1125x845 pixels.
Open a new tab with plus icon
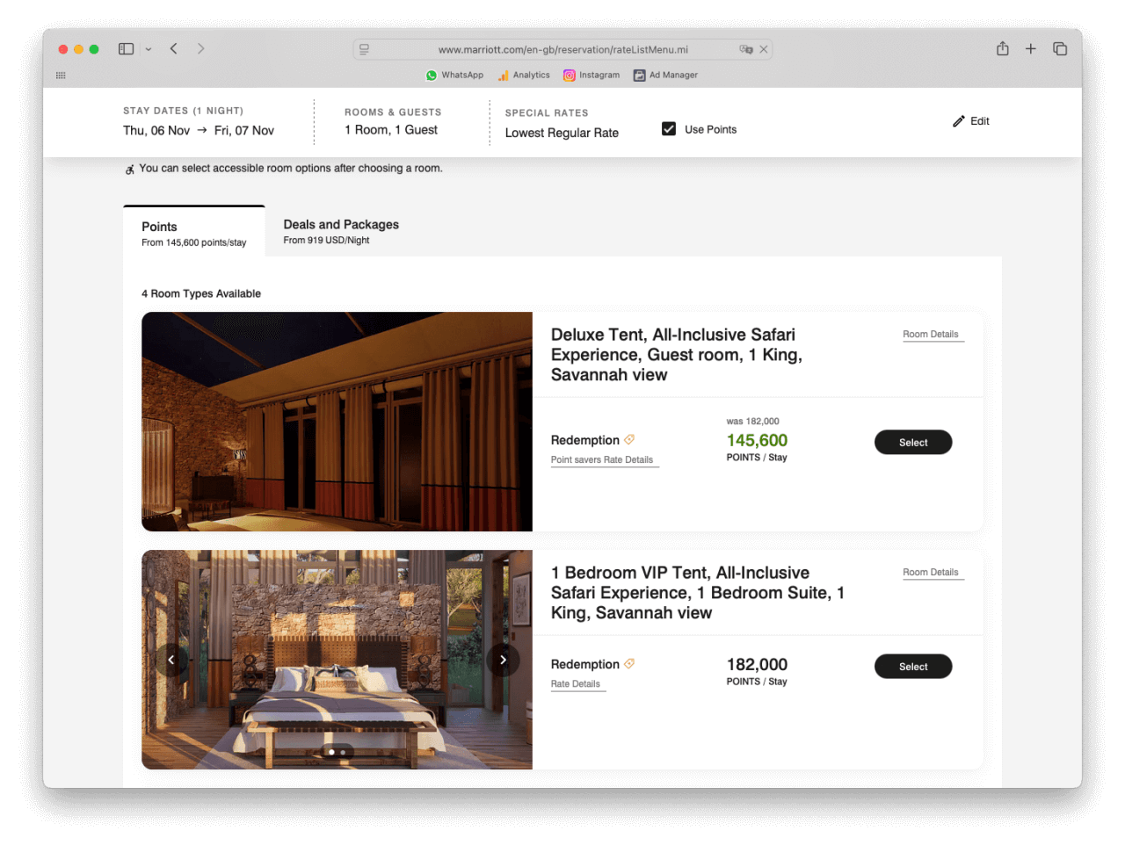(1031, 49)
